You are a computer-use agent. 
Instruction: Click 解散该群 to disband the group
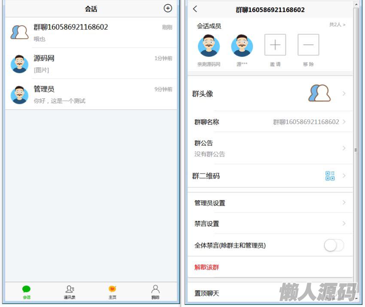pos(207,267)
